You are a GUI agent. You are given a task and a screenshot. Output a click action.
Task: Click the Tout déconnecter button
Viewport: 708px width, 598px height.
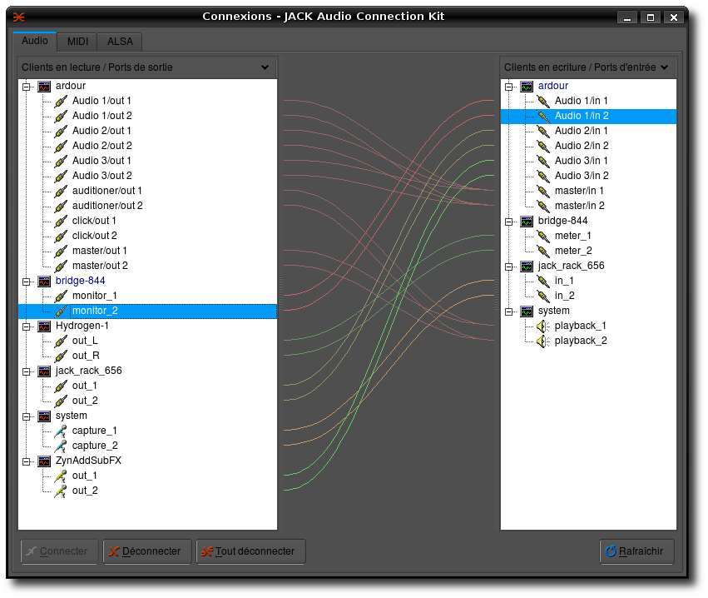250,551
